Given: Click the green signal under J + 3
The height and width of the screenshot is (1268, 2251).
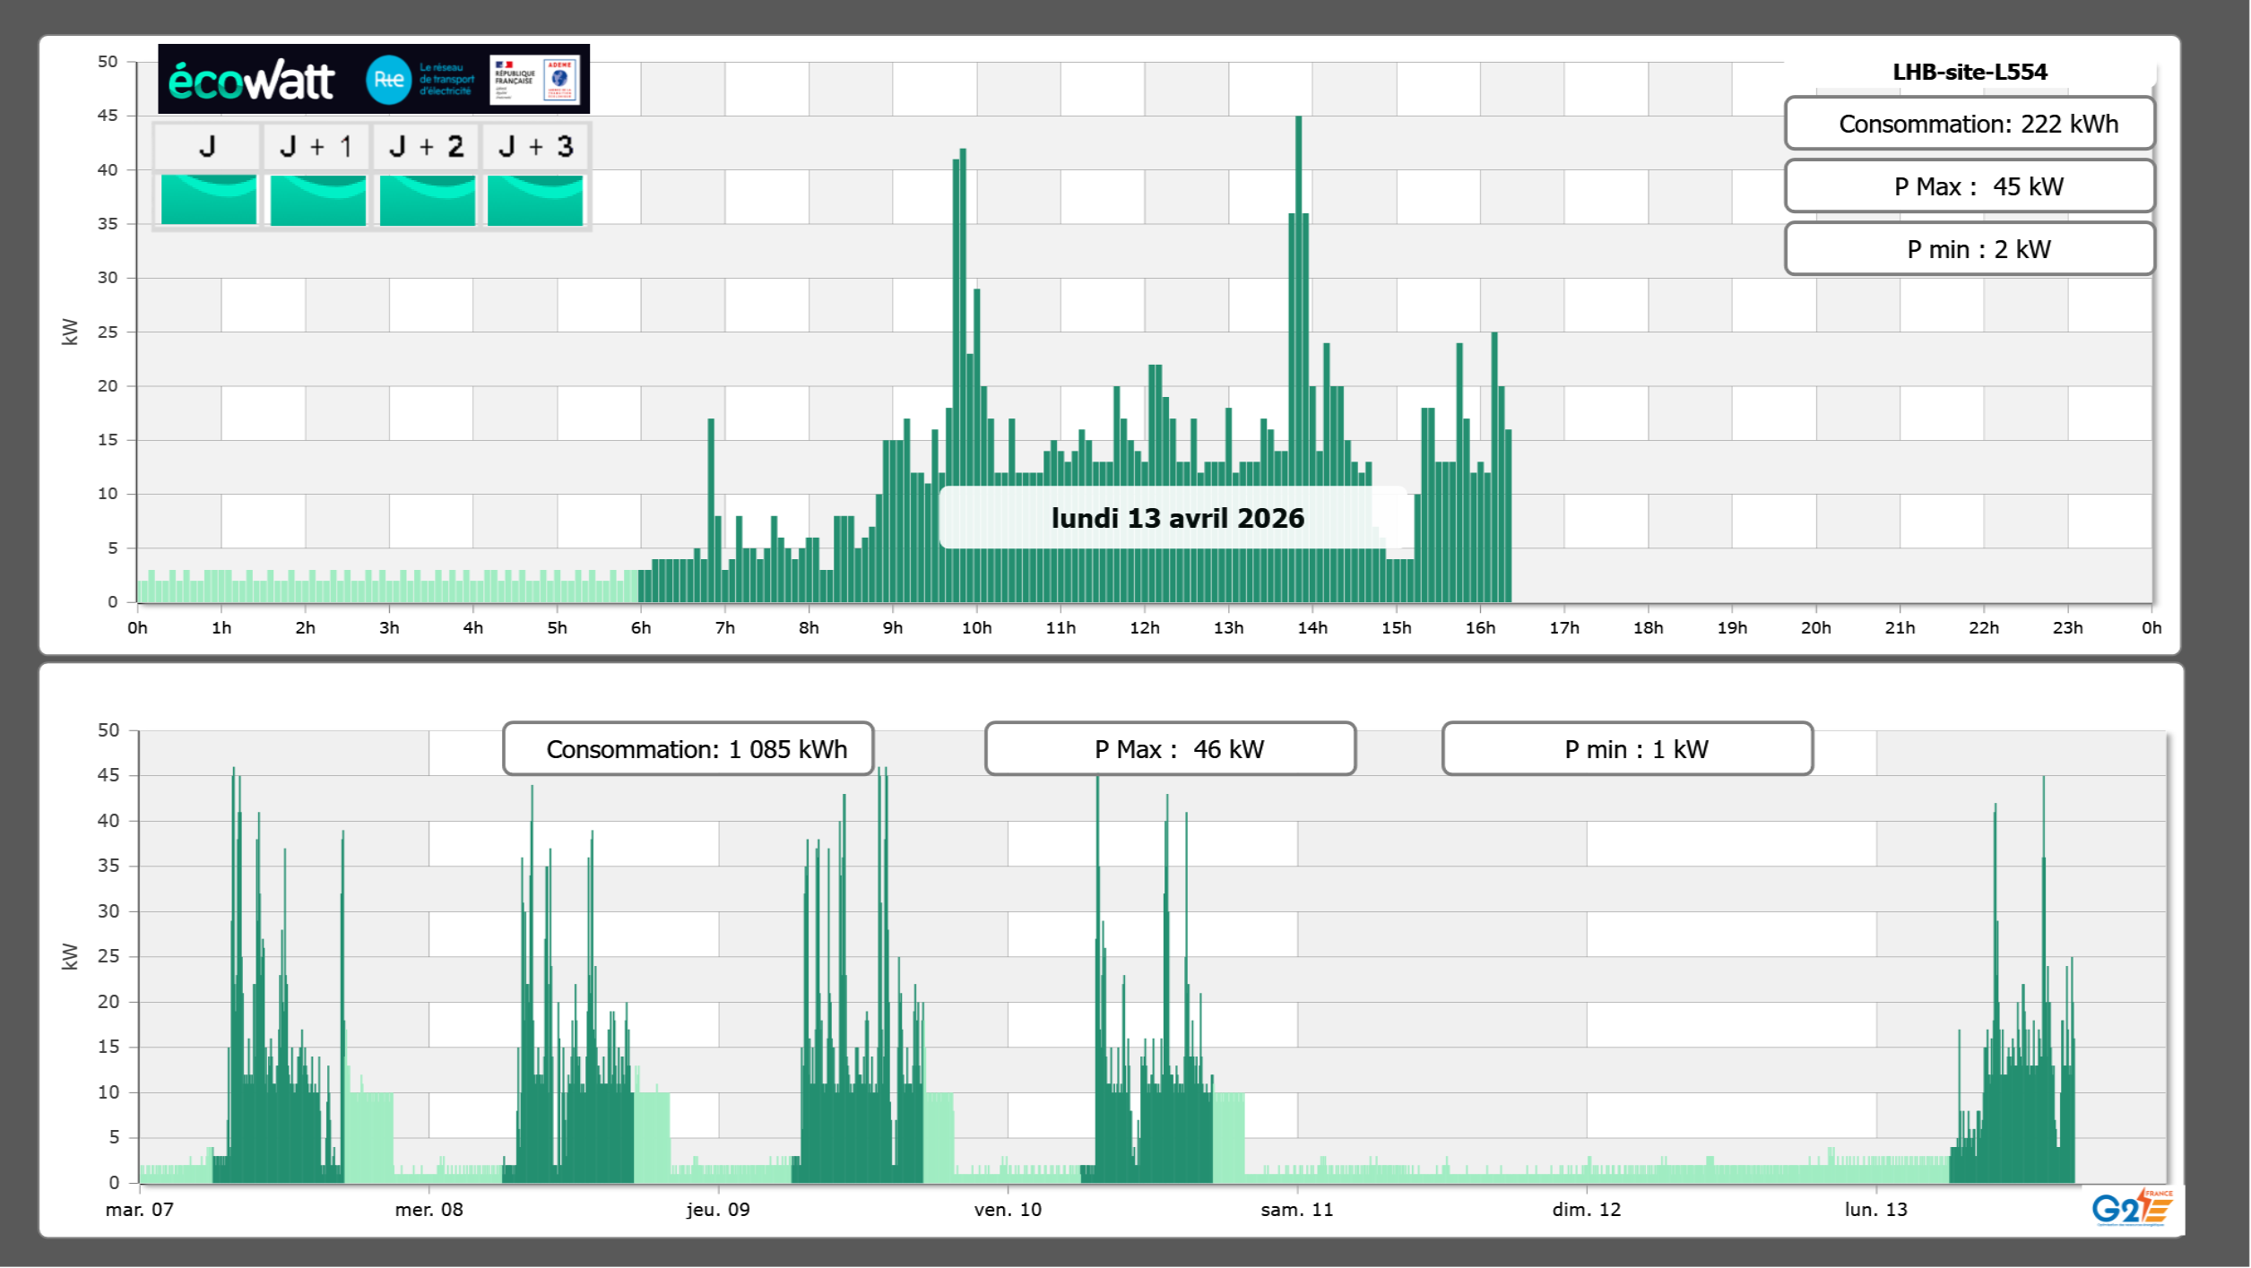Looking at the screenshot, I should coord(535,200).
